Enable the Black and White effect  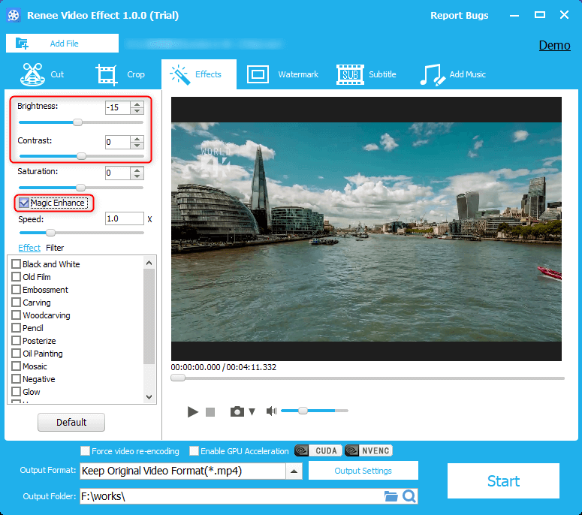point(17,264)
